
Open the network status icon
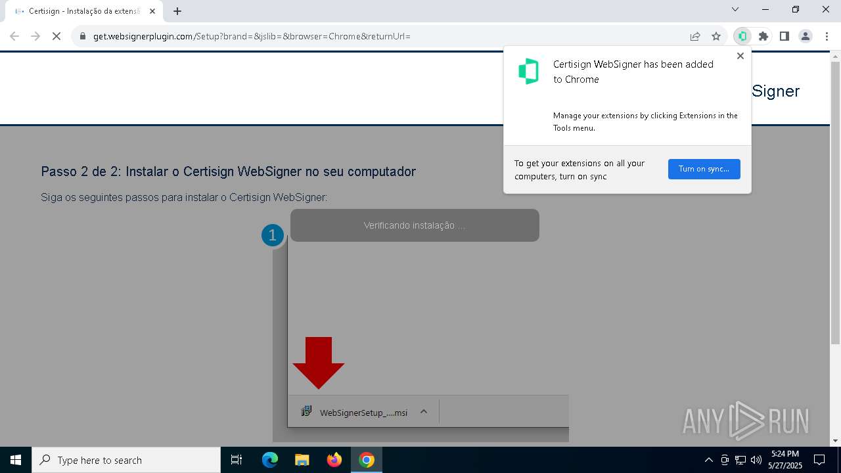[740, 460]
